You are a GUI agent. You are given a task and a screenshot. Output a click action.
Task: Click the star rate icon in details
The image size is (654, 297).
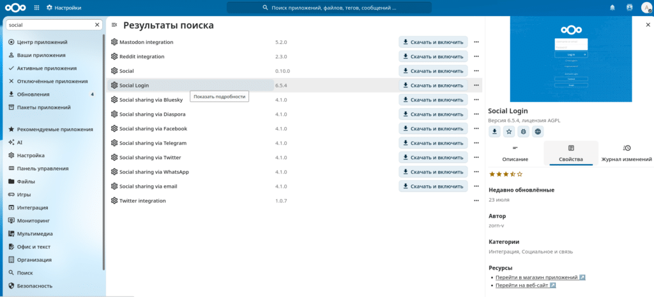click(509, 132)
